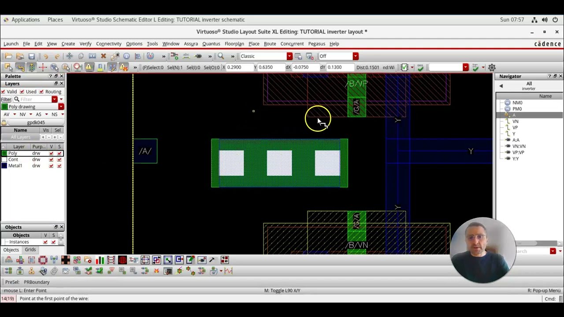The height and width of the screenshot is (317, 564).
Task: Select the Metal1 layer color swatch
Action: (x=4, y=166)
